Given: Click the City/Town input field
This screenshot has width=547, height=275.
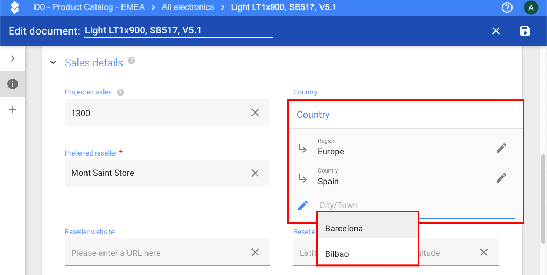Looking at the screenshot, I should click(x=414, y=205).
